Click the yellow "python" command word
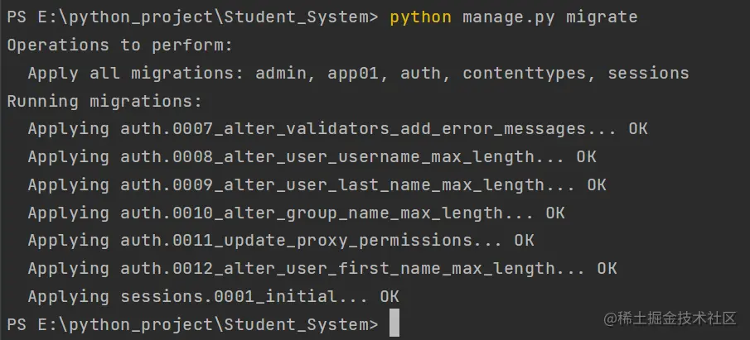Image resolution: width=750 pixels, height=340 pixels. click(x=420, y=17)
